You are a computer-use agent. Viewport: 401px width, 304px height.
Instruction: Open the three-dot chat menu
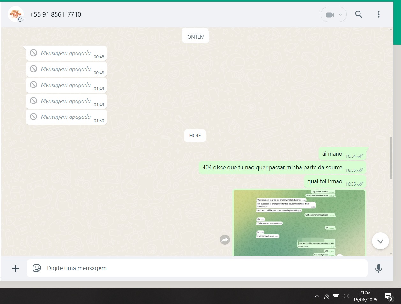tap(378, 14)
